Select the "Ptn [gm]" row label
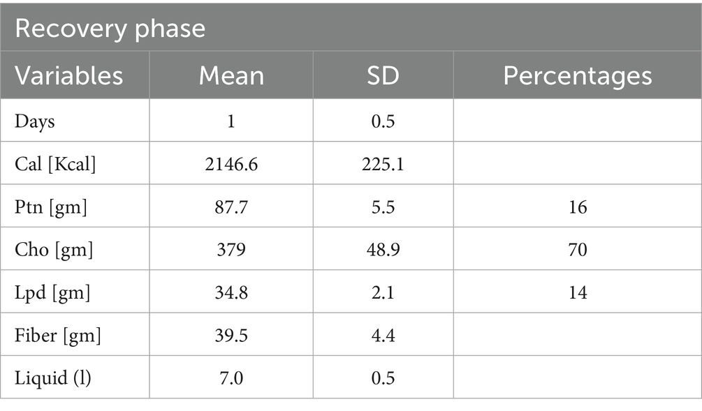This screenshot has width=702, height=411. [50, 207]
